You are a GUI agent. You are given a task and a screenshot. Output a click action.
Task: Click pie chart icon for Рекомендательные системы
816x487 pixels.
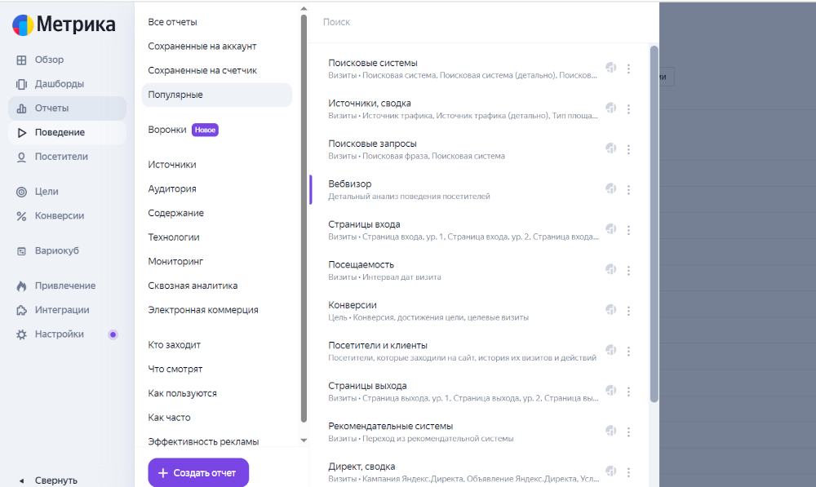tap(611, 431)
